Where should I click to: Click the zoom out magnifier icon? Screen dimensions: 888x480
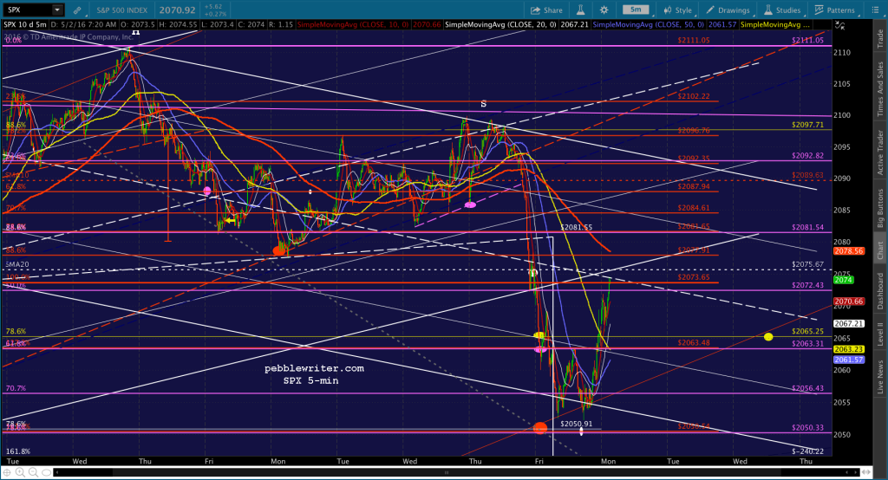(33, 472)
